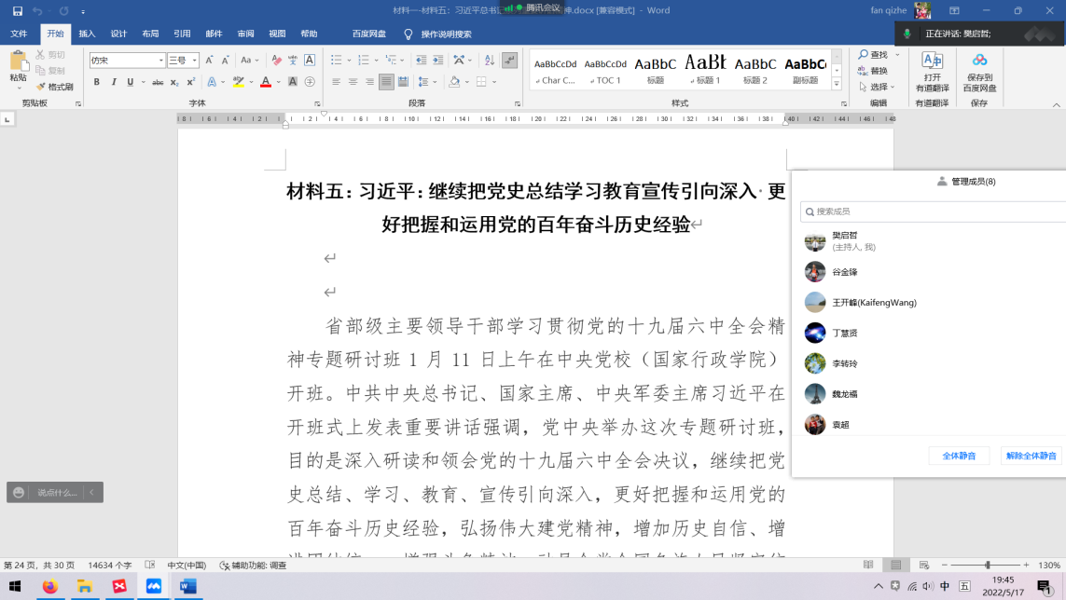Screen dimensions: 1066x600
Task: Align text left
Action: pyautogui.click(x=336, y=82)
